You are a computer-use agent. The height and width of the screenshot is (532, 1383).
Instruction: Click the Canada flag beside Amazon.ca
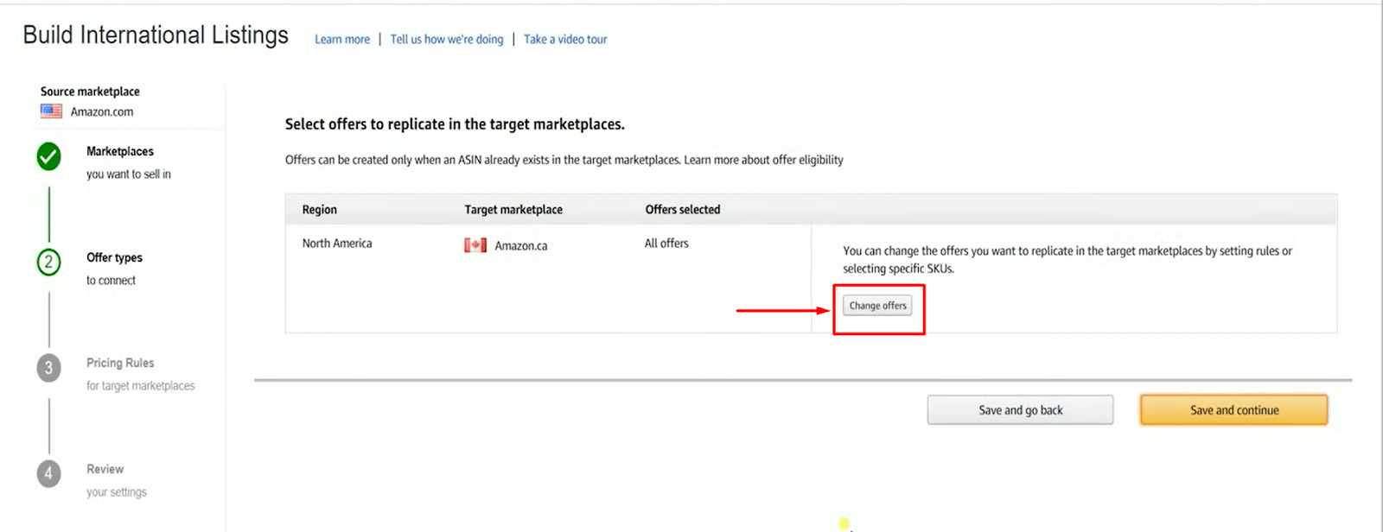coord(475,245)
